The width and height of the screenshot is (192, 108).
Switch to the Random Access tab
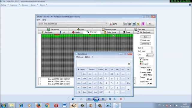pos(109,29)
